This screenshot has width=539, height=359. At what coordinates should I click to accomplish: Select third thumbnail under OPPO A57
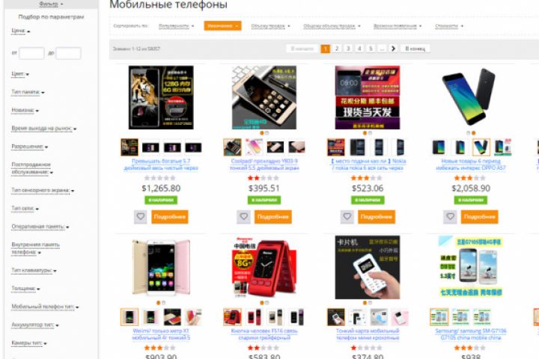click(x=481, y=147)
